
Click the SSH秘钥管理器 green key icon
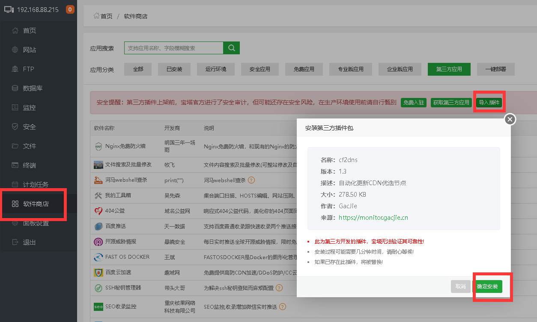[x=98, y=288]
